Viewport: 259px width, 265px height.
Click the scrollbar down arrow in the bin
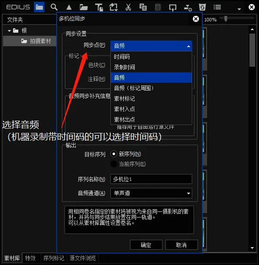pos(252,248)
